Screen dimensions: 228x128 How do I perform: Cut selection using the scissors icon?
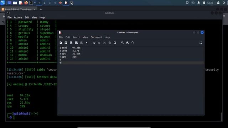coord(104,43)
